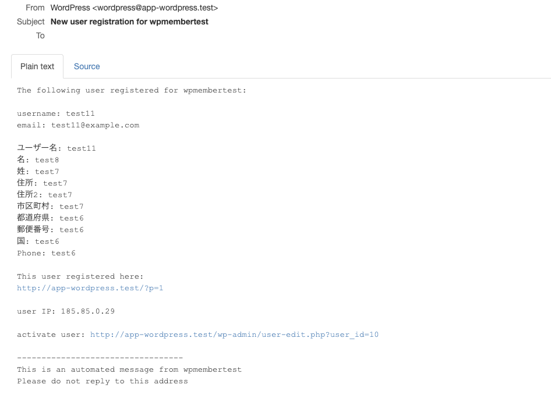Select the Plain text tab
This screenshot has height=395, width=551.
(x=37, y=66)
